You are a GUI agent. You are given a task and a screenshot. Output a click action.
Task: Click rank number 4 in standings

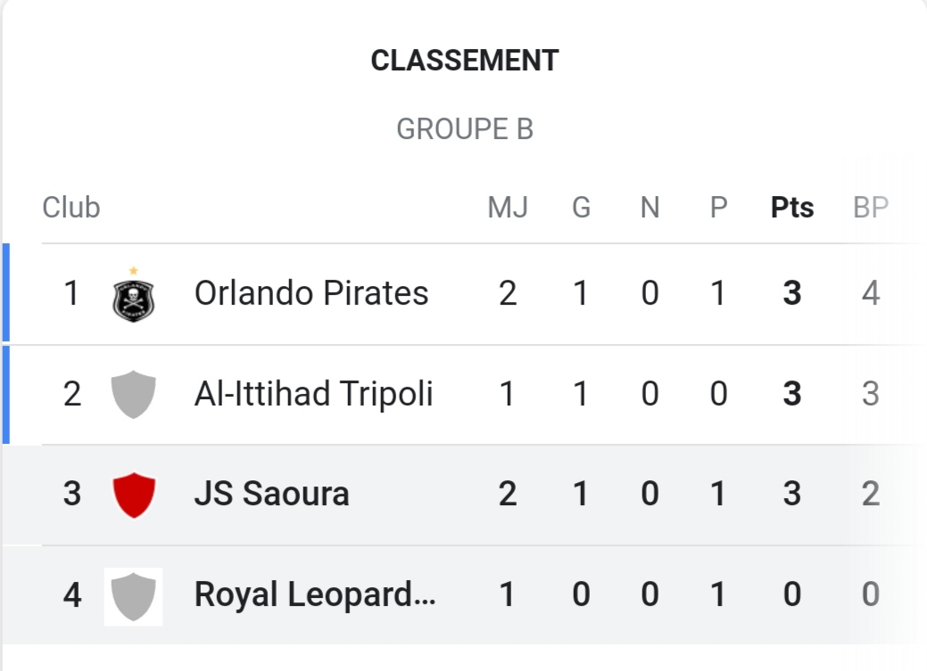[71, 594]
